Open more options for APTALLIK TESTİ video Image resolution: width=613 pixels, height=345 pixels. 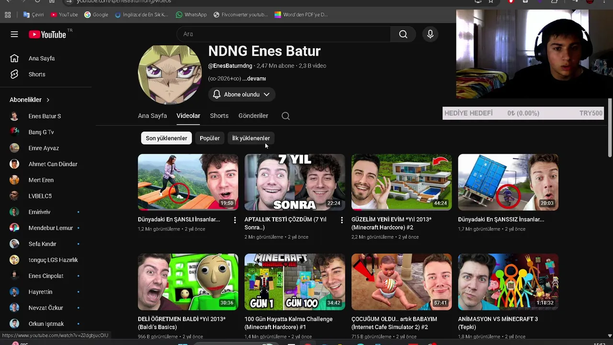[x=341, y=220]
